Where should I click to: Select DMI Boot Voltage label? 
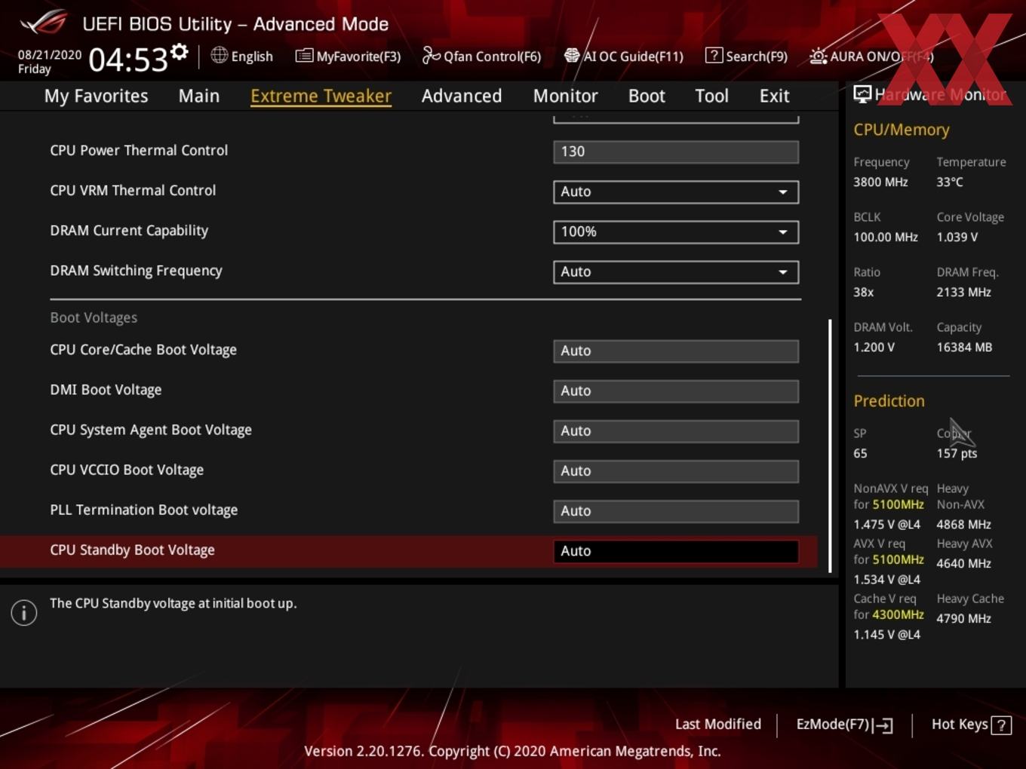pyautogui.click(x=106, y=390)
